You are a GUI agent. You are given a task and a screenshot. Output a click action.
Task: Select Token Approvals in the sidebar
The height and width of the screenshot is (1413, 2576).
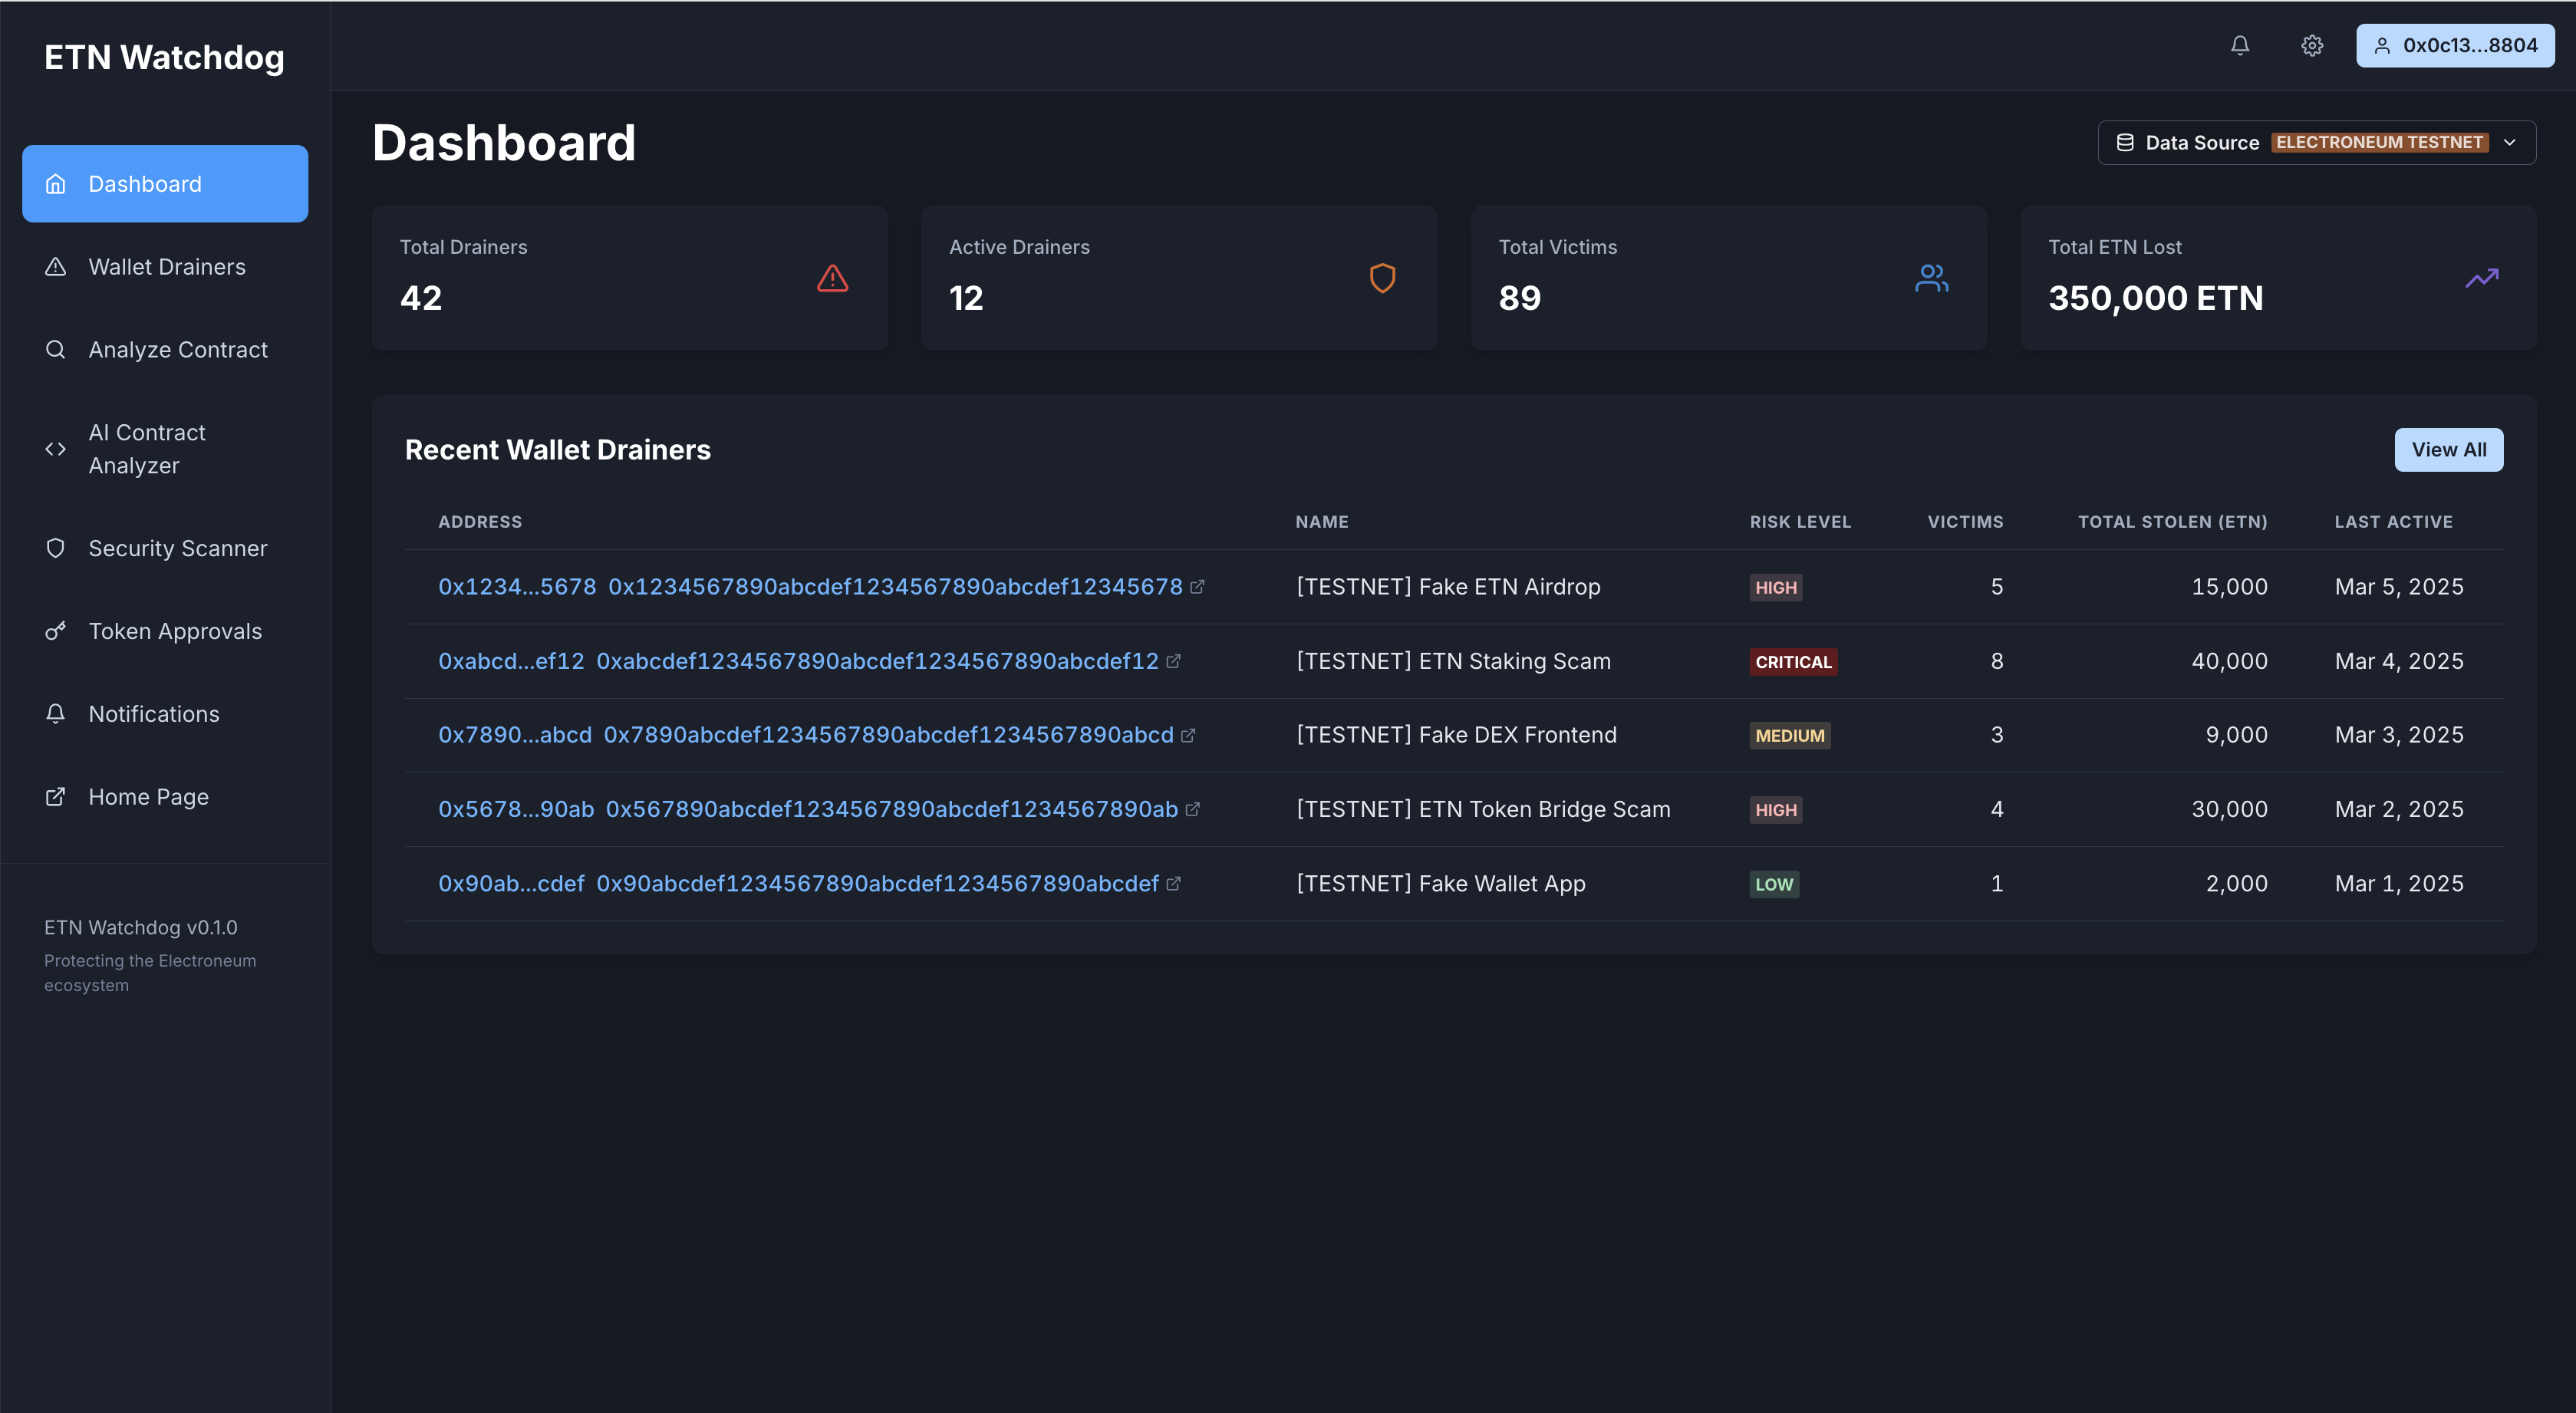(x=175, y=631)
